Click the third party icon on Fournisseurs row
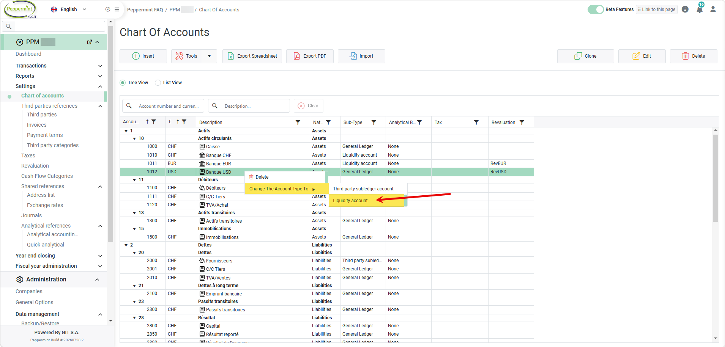This screenshot has height=347, width=725. click(202, 261)
